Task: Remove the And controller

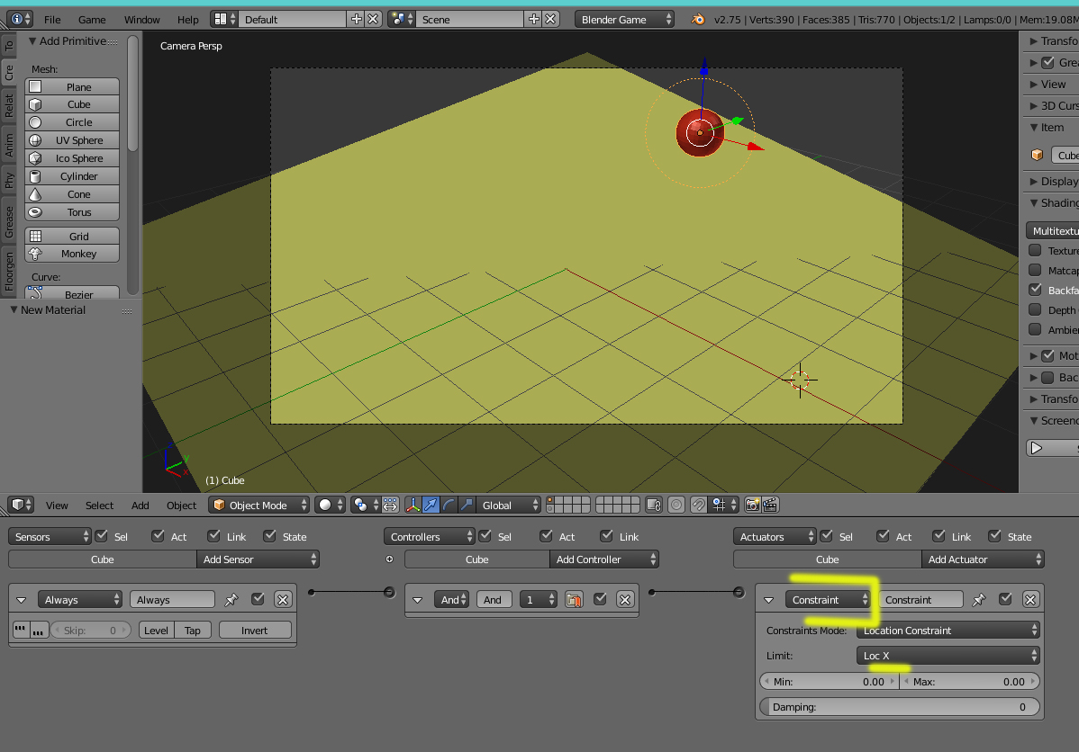Action: pyautogui.click(x=625, y=600)
